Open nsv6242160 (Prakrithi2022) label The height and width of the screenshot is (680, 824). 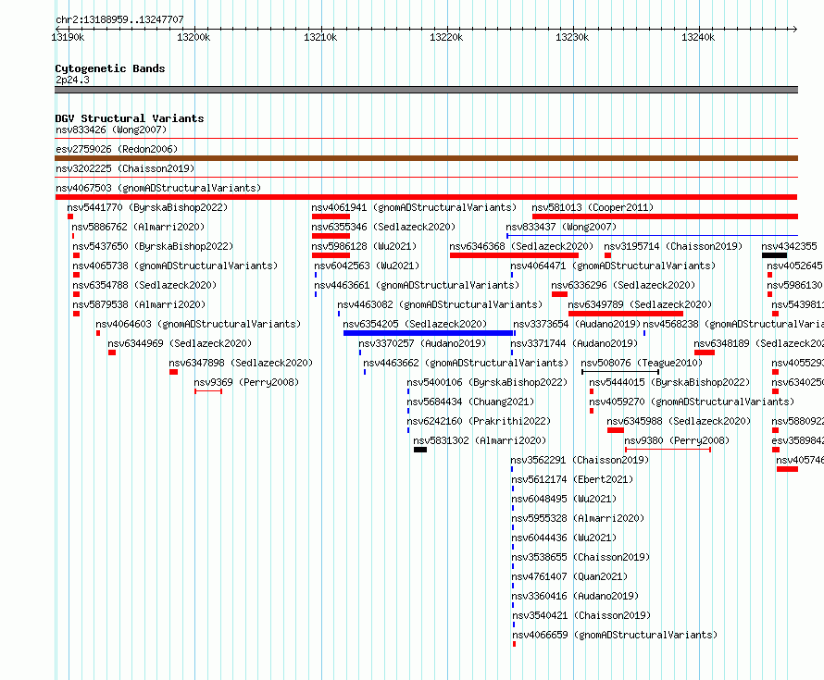coord(479,421)
